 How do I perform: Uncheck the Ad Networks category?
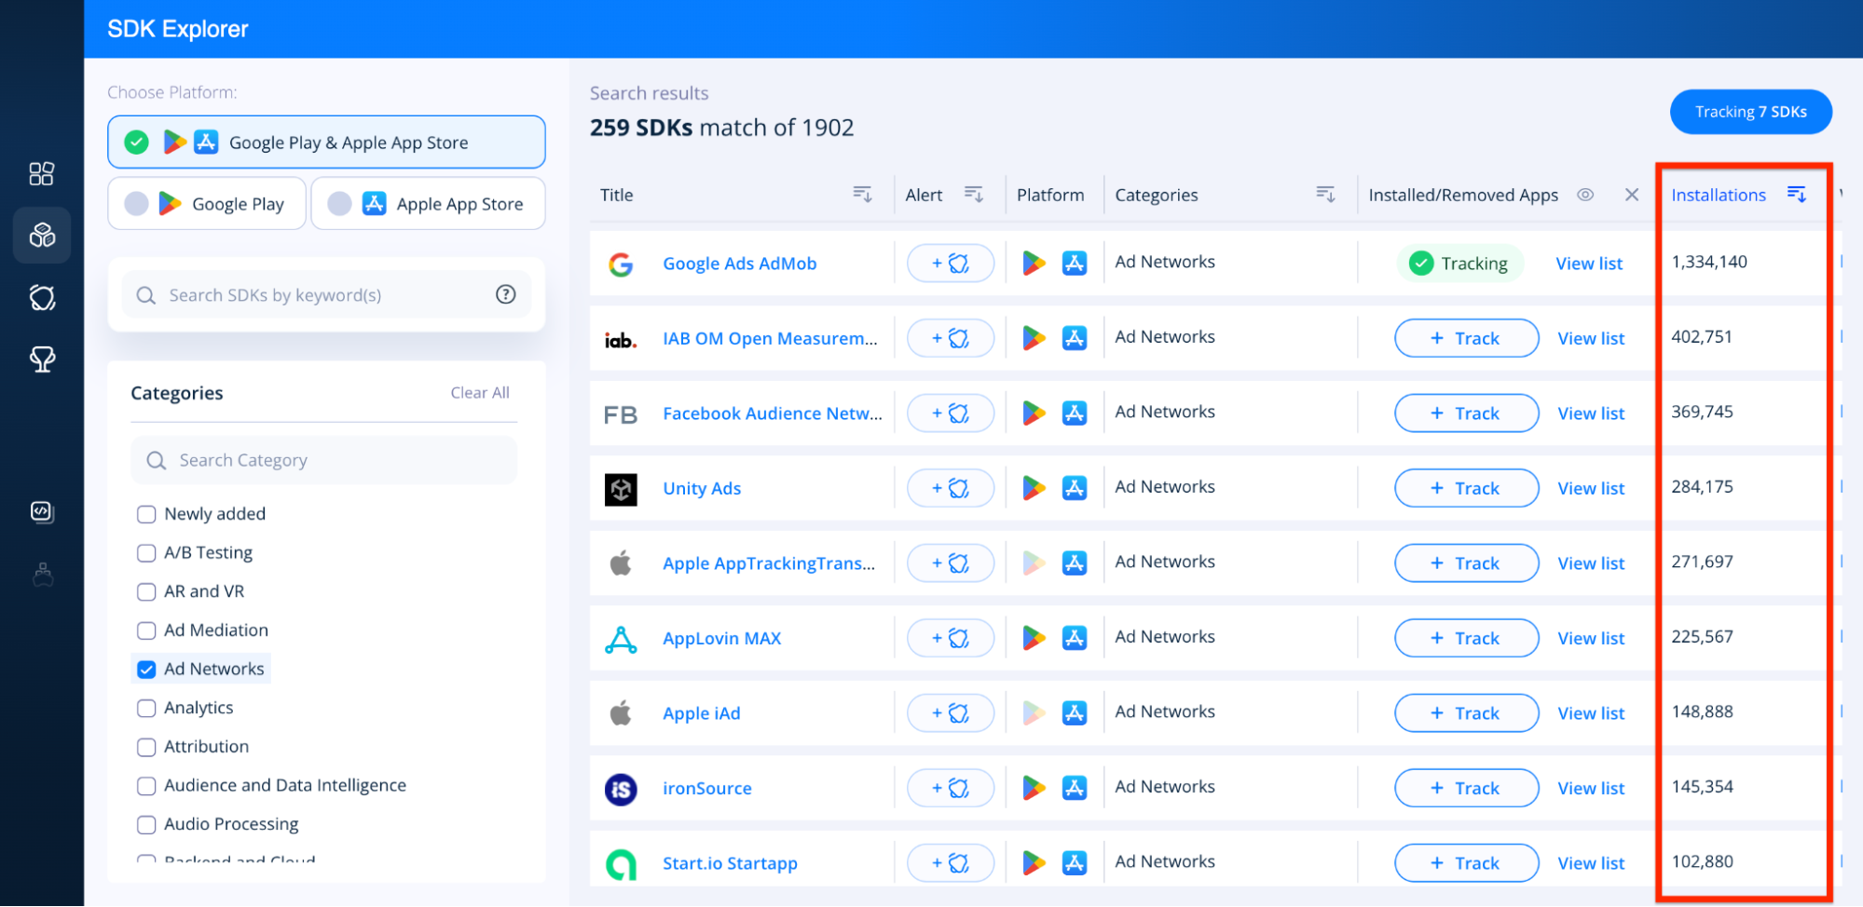146,670
